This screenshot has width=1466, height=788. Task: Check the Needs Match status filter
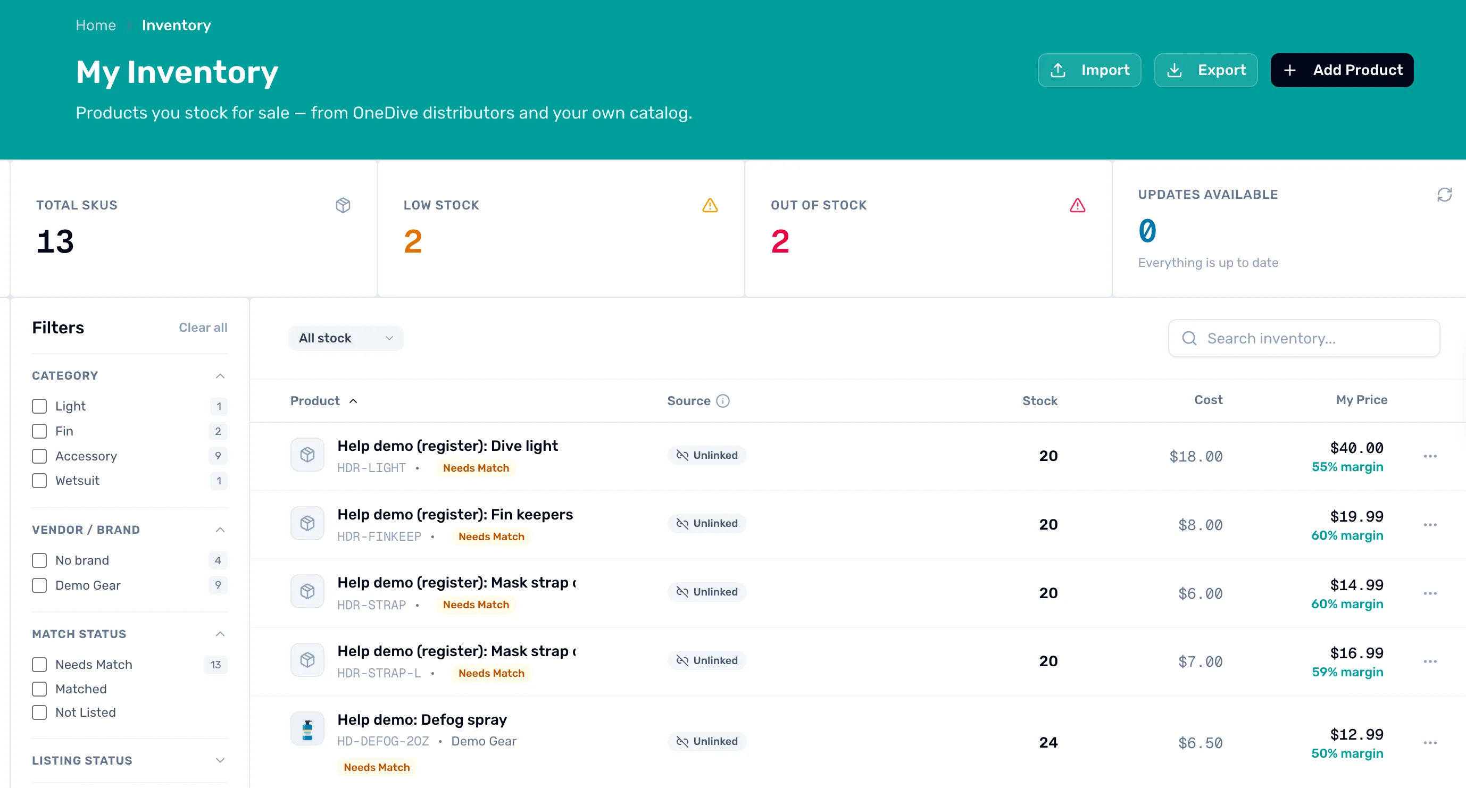(39, 665)
